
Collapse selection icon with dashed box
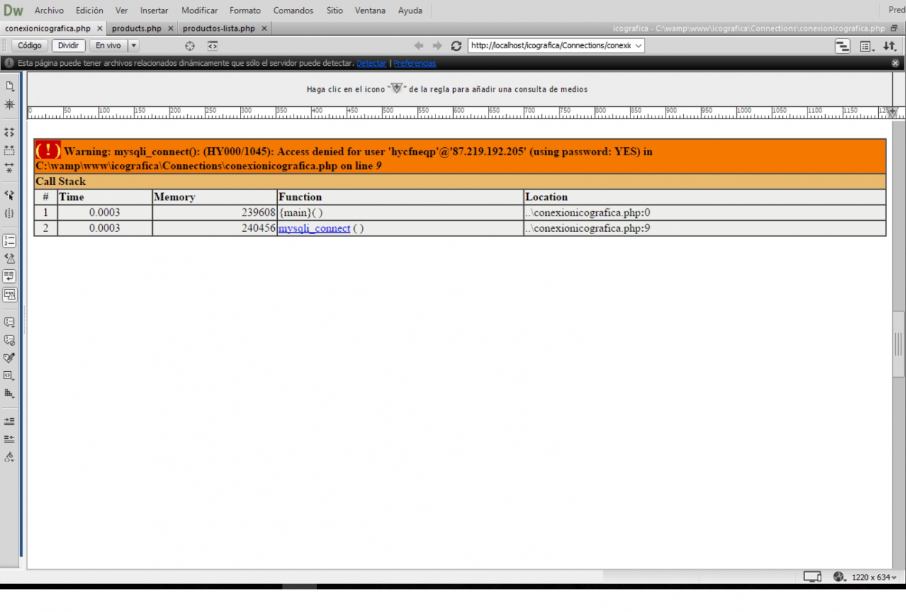click(10, 150)
